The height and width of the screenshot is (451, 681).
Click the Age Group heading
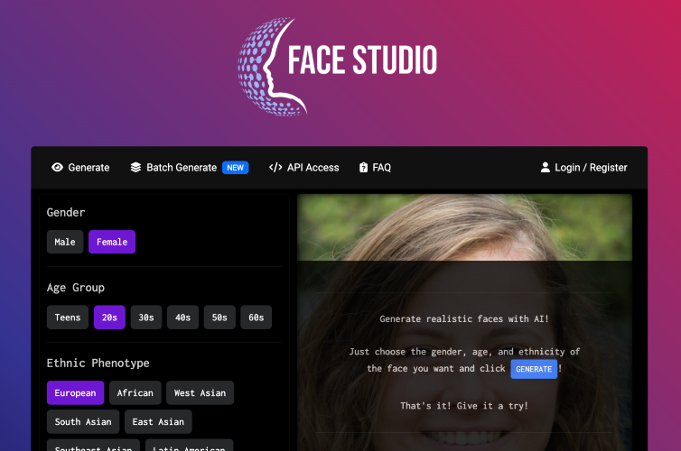[76, 288]
